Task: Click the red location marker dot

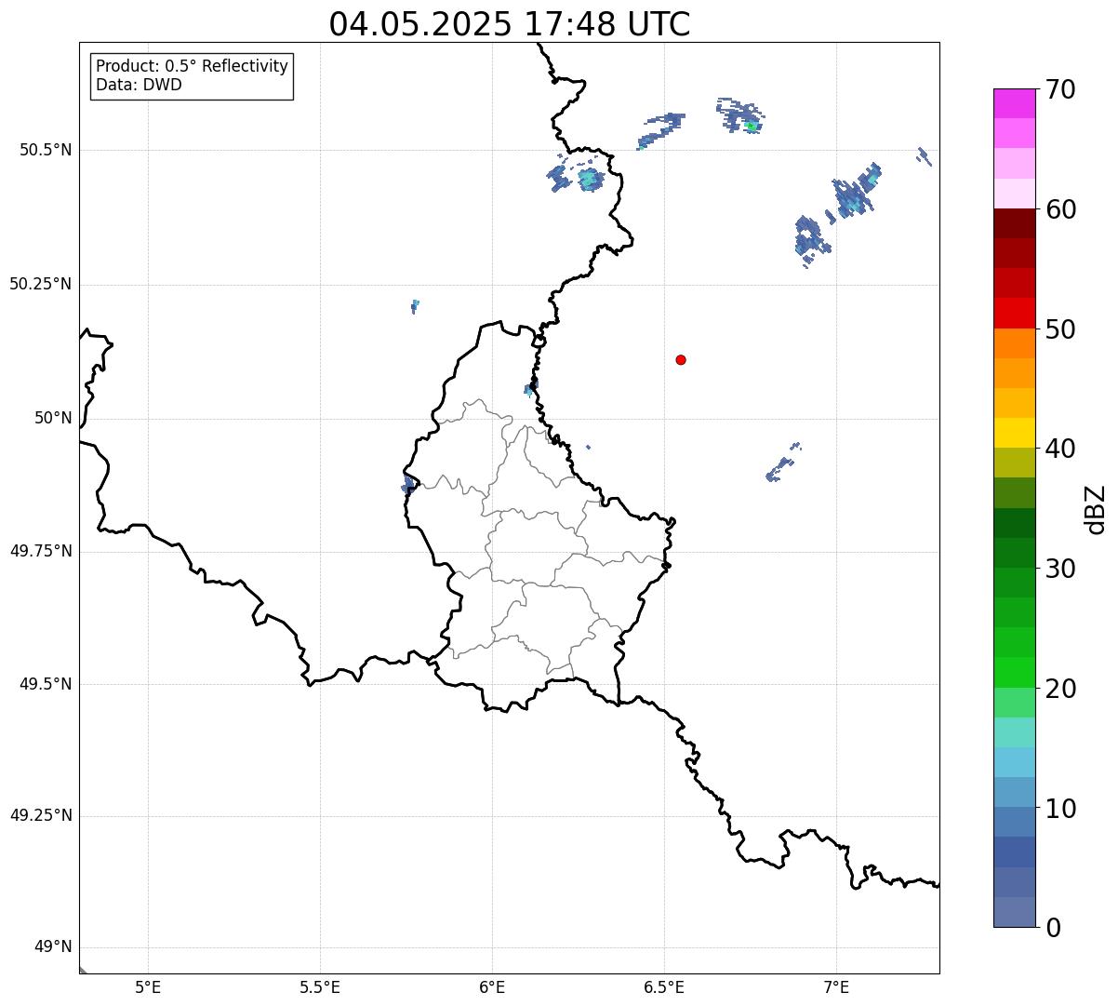Action: 681,359
